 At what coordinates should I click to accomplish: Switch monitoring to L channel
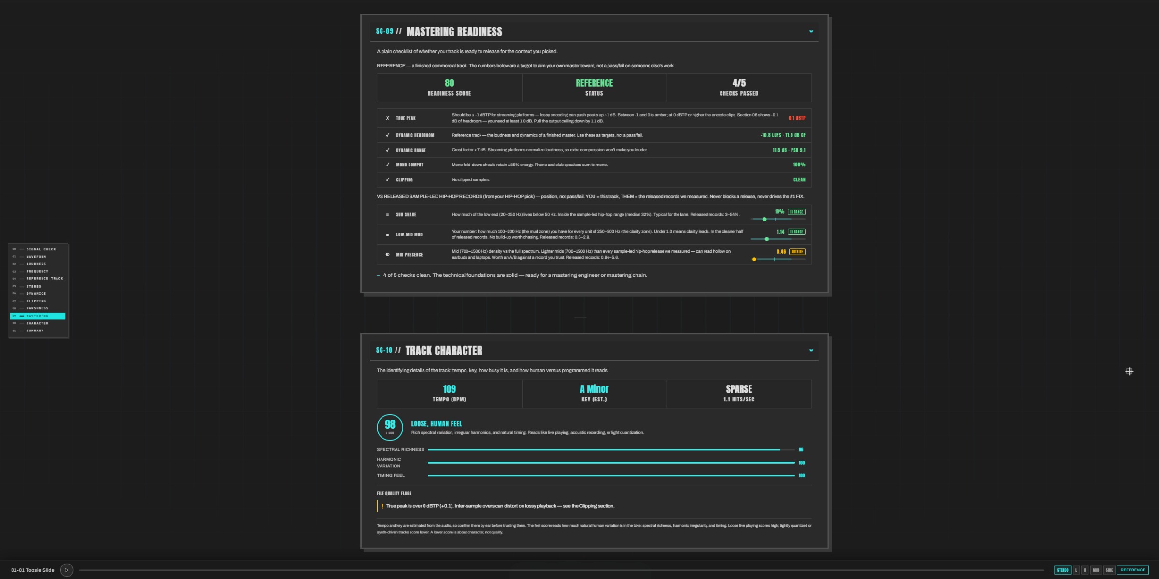(1076, 570)
